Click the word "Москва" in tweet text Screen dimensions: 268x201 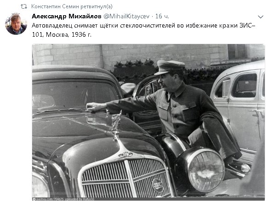pos(57,34)
